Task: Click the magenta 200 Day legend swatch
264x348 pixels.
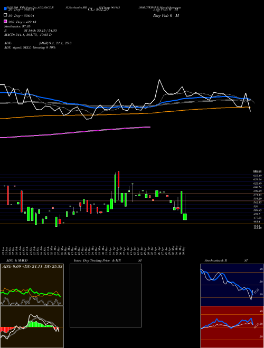Action: click(5, 22)
